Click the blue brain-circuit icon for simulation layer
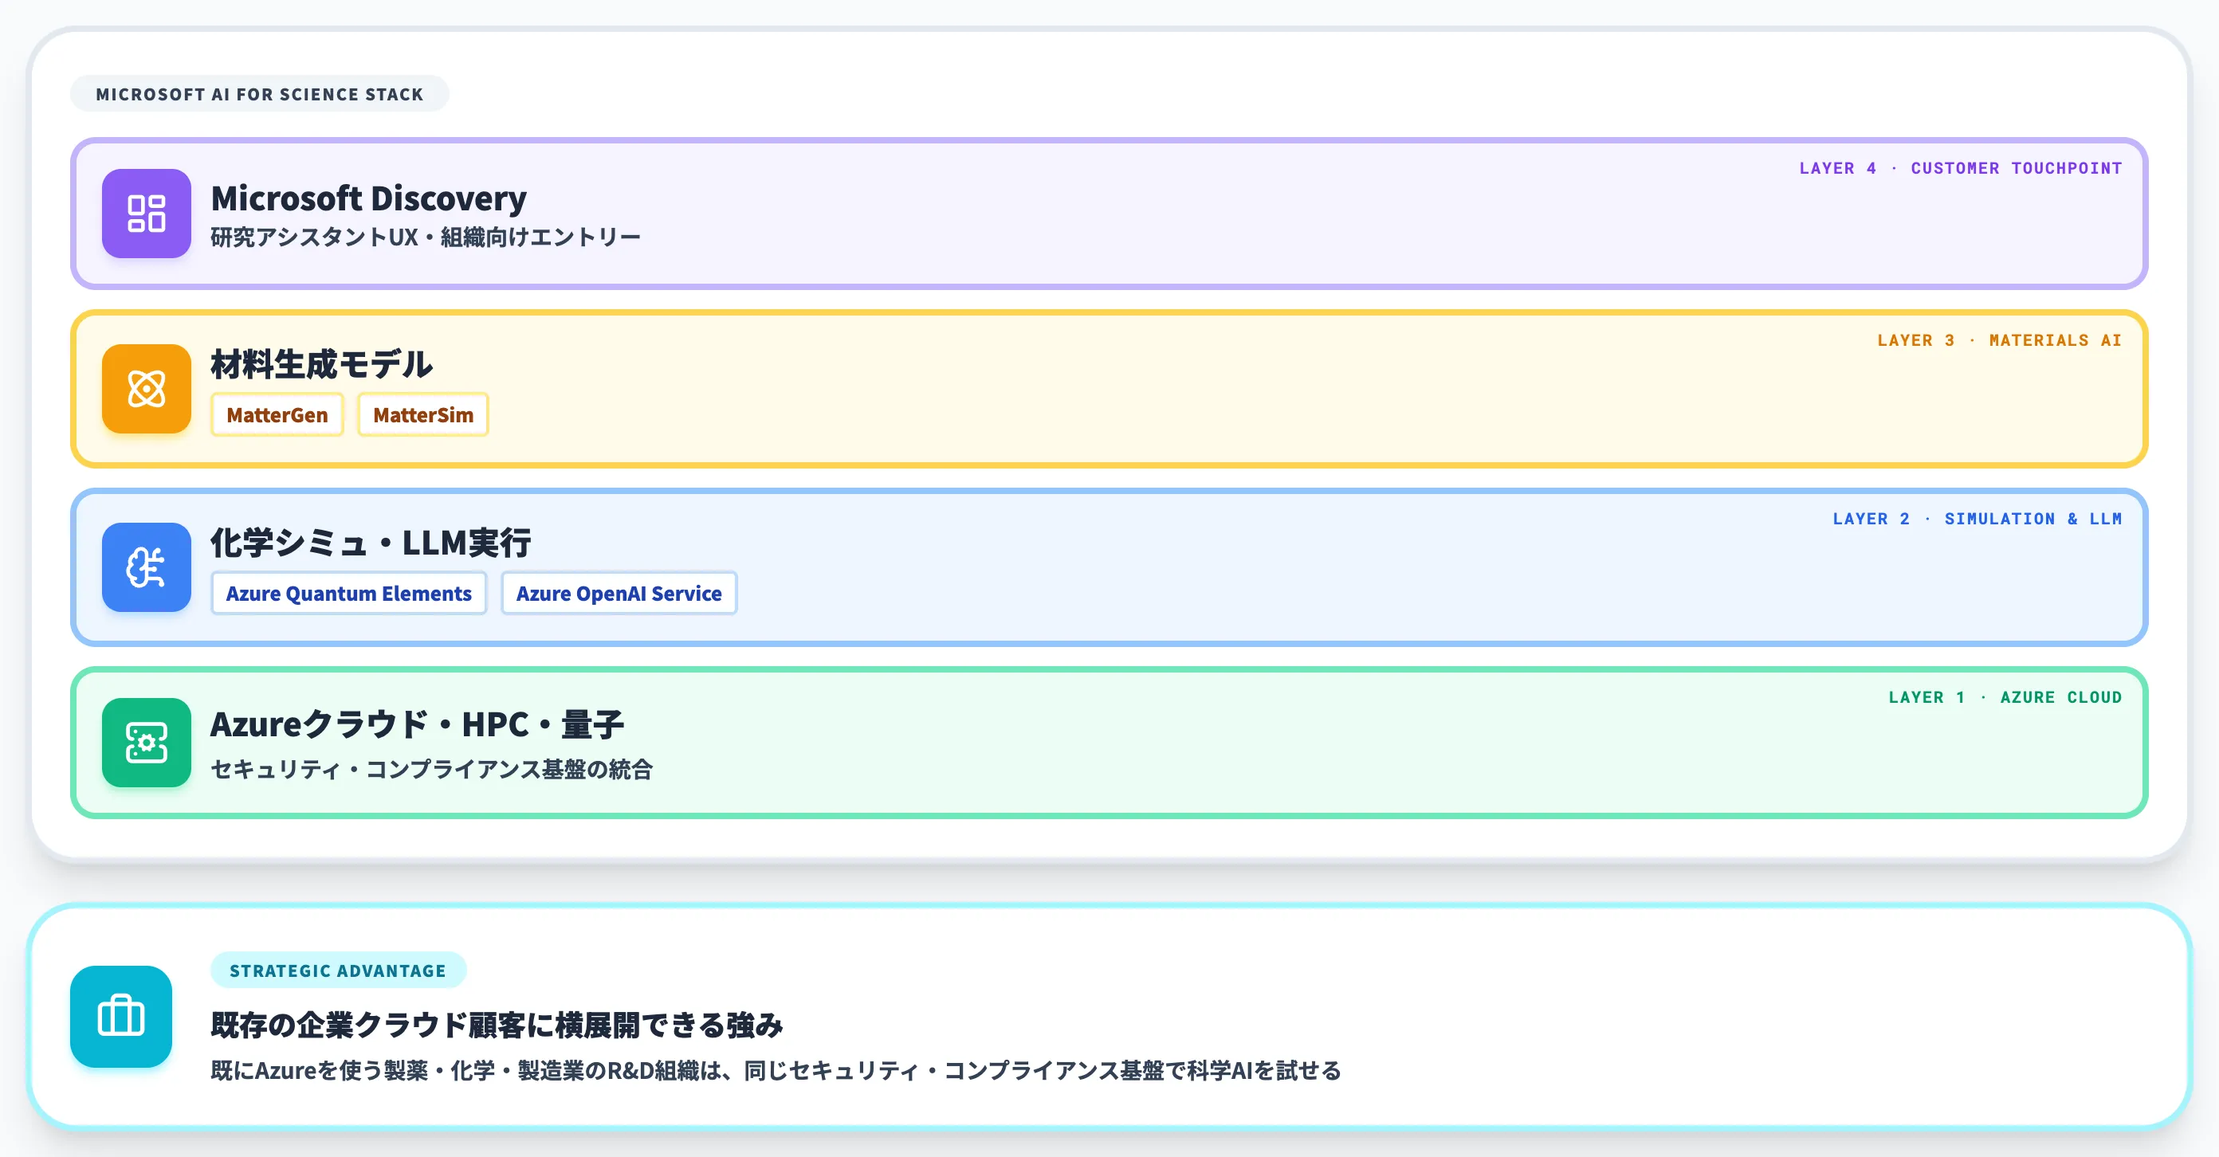 click(x=147, y=567)
